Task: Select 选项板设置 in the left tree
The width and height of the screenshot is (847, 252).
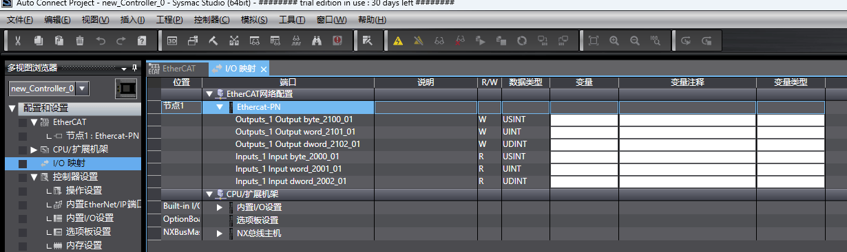Action: (88, 231)
